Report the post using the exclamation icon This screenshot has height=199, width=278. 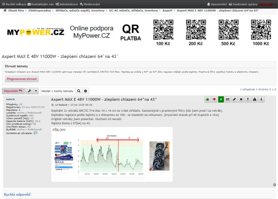pos(248,99)
